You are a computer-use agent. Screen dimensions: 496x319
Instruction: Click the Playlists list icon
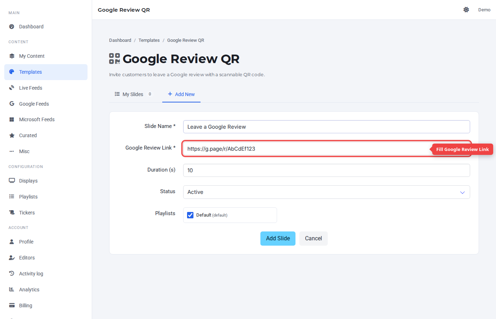12,197
